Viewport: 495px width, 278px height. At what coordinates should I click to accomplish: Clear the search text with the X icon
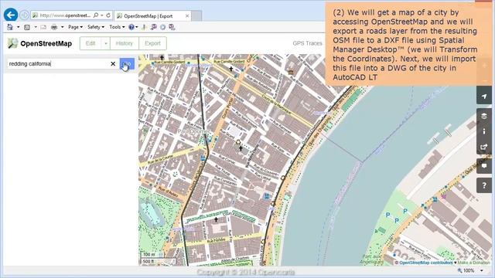(113, 63)
